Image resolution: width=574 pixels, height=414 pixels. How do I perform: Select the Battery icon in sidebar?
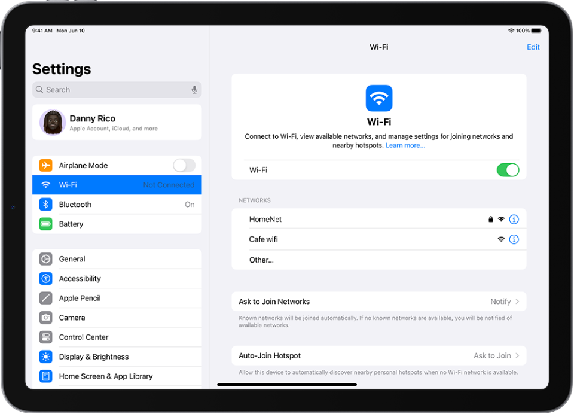pos(46,224)
